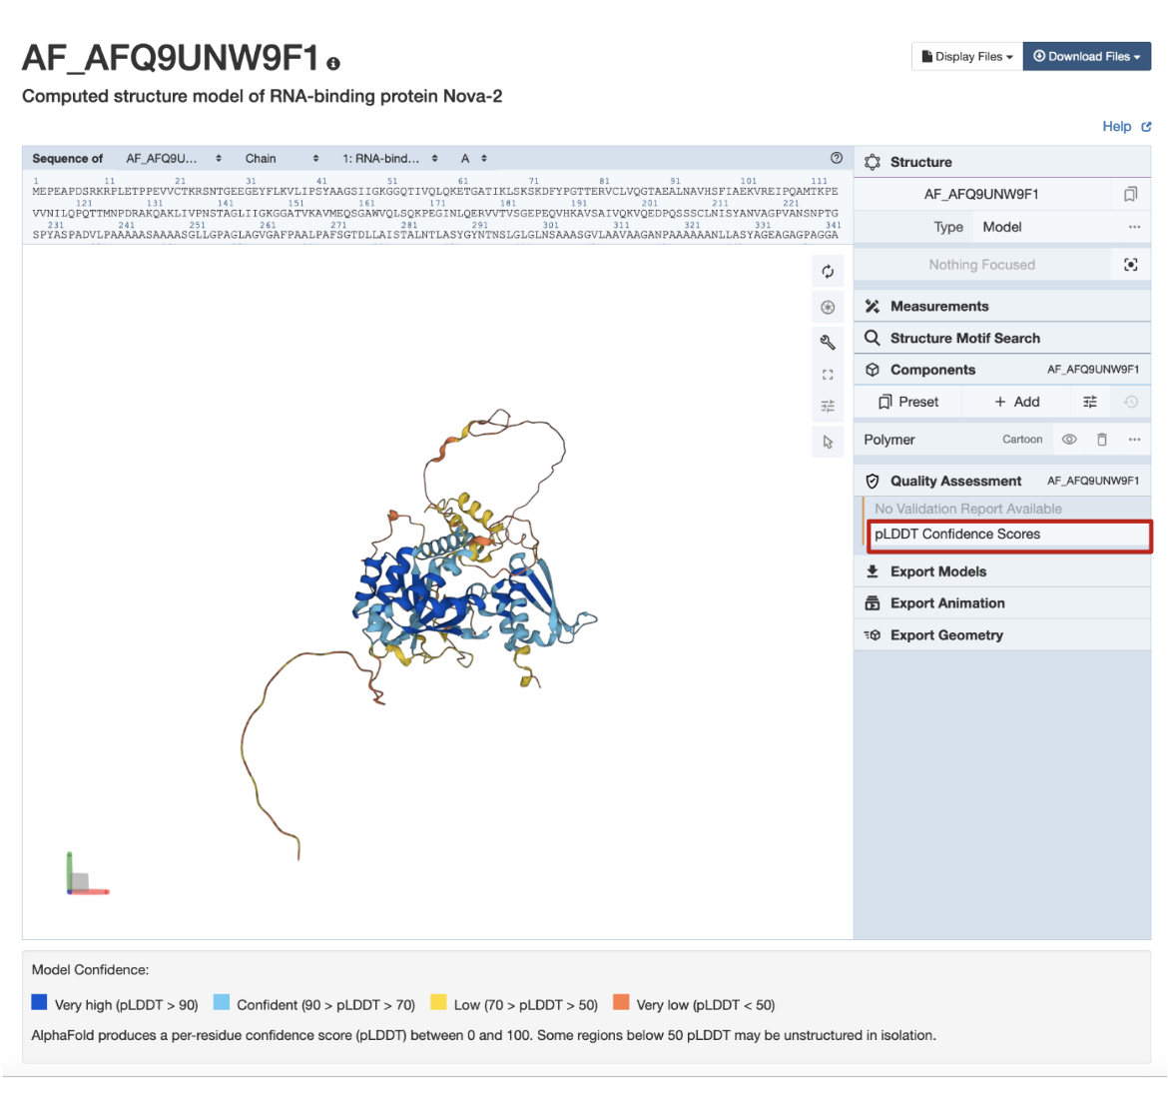Click the focus target icon beside Nothing Focused
The height and width of the screenshot is (1097, 1168).
[x=1130, y=265]
